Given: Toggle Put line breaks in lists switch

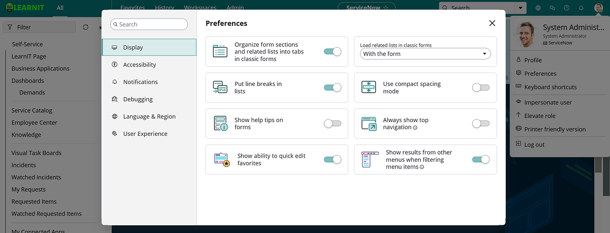Looking at the screenshot, I should point(332,88).
